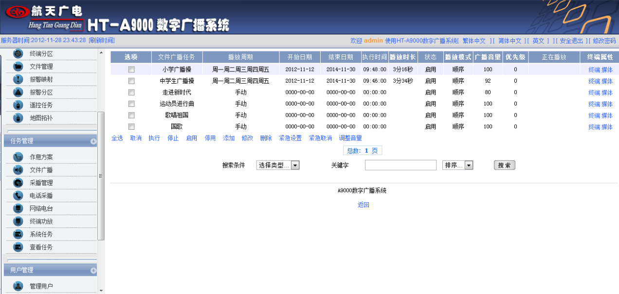Click inside the 关键字 keyword field
Screen dimensions: 619x294
[400, 165]
